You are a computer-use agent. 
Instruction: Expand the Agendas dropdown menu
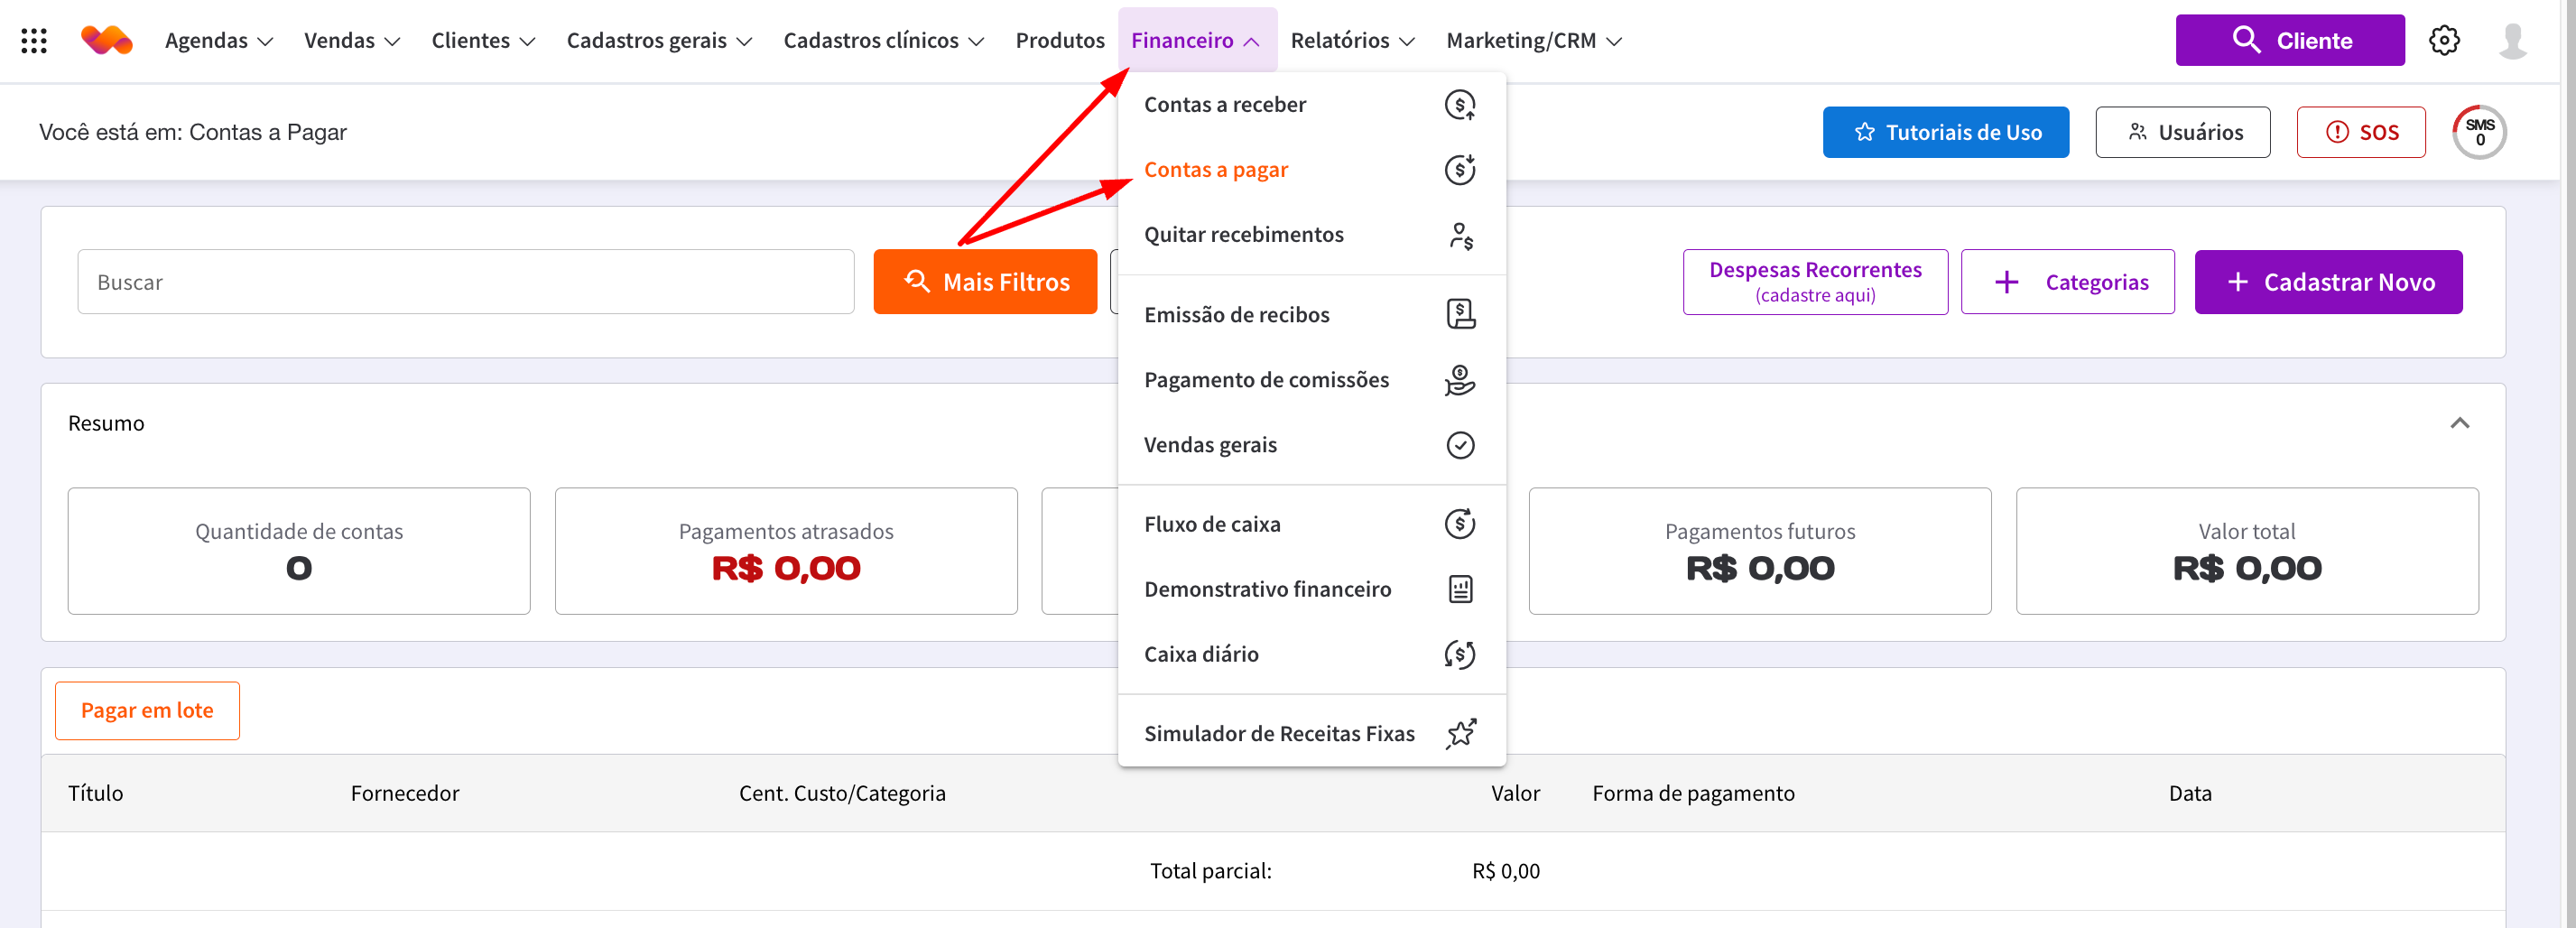coord(219,41)
